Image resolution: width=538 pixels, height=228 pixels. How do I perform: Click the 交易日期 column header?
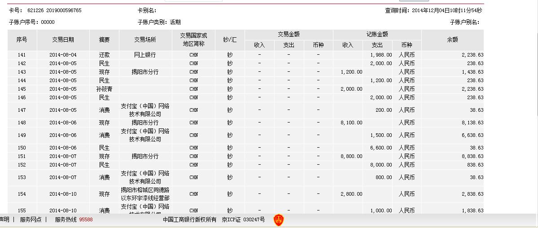click(63, 40)
